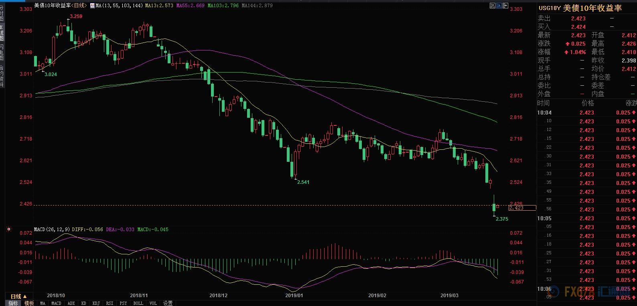Viewport: 637px width, 306px height.
Task: Click the MACD(26,12,9) parameter label
Action: (52, 229)
